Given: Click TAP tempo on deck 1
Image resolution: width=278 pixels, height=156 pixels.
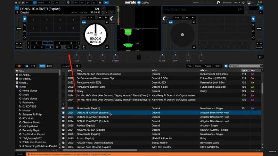Looking at the screenshot, I should 97,9.
